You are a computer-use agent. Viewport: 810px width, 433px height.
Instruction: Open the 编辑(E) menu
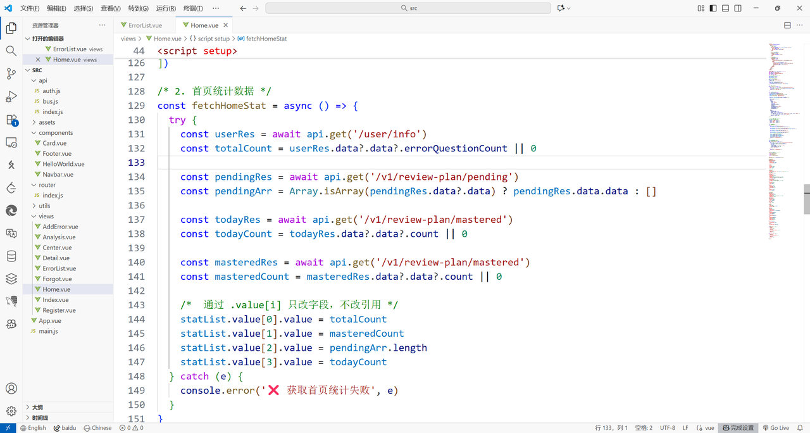point(56,8)
